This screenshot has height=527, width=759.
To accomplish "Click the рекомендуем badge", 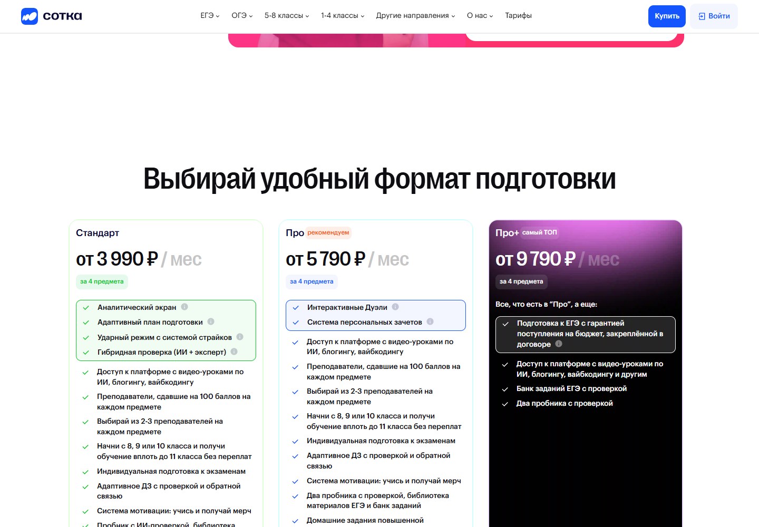I will point(328,232).
